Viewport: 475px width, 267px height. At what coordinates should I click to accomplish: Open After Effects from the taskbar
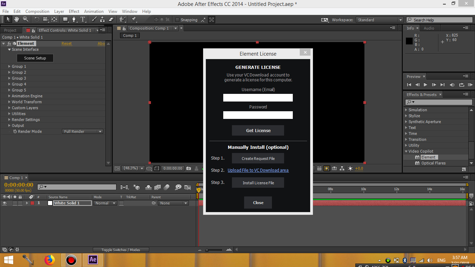pyautogui.click(x=93, y=260)
